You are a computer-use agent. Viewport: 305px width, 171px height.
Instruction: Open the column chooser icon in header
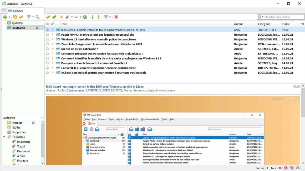pyautogui.click(x=302, y=24)
